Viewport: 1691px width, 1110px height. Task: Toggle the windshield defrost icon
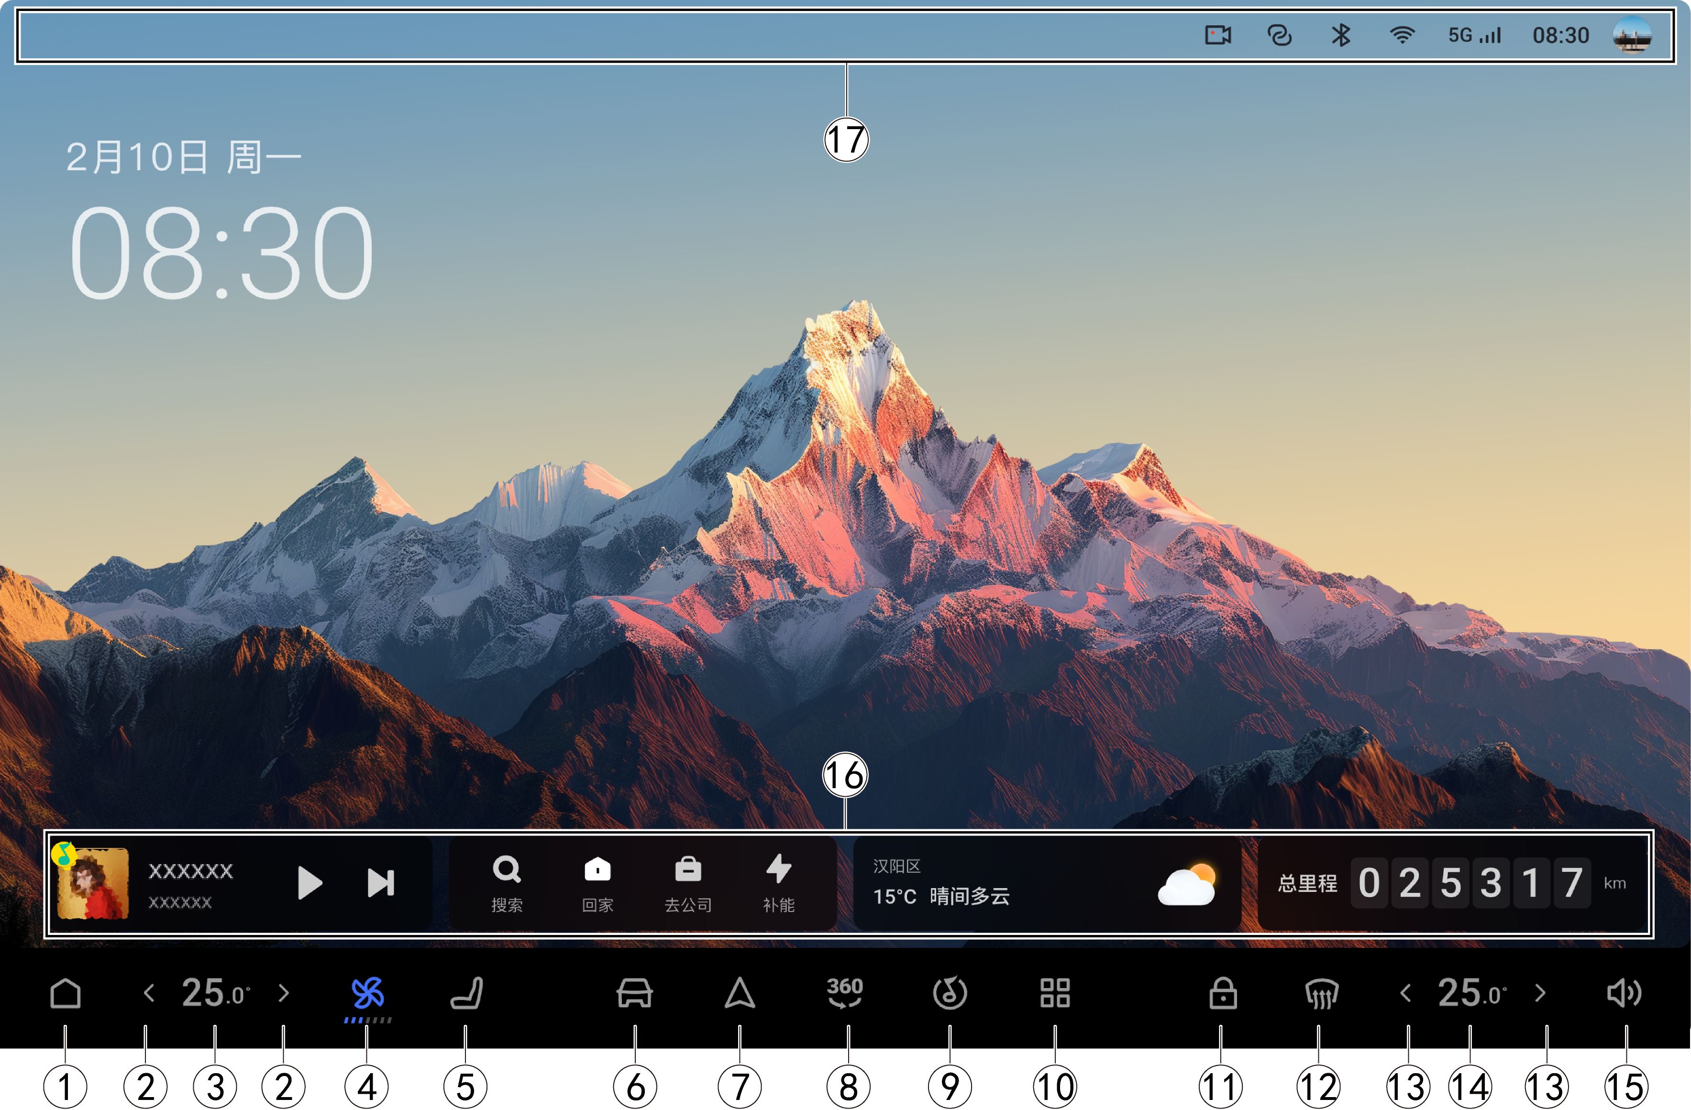click(1321, 993)
